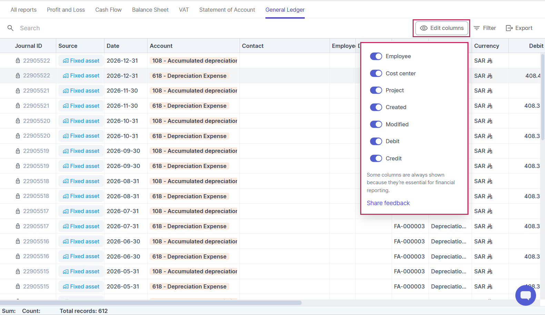The height and width of the screenshot is (315, 545).
Task: Switch to the Balance Sheet tab
Action: 150,10
